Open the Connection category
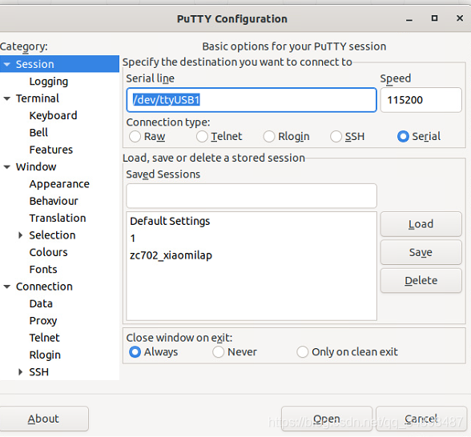Screen dimensions: 471x437 click(44, 287)
